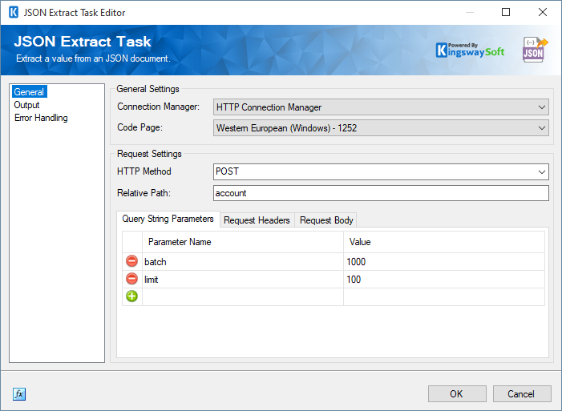Select the Output page in sidebar
This screenshot has width=562, height=411.
tap(26, 105)
